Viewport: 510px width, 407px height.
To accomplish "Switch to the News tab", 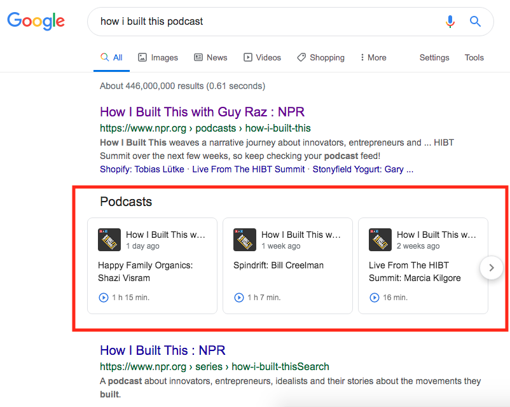I will pyautogui.click(x=210, y=58).
